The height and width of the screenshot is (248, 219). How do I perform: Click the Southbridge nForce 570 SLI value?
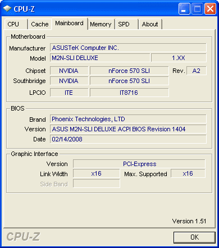click(x=129, y=81)
